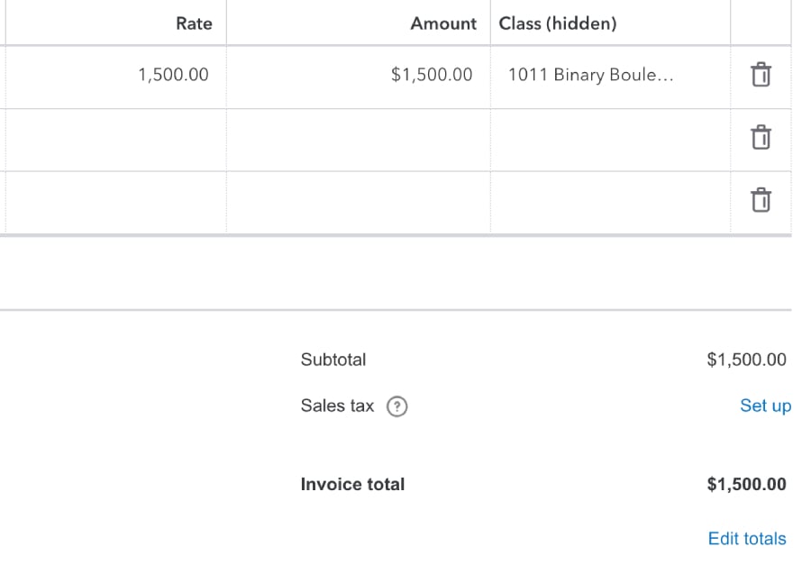Click the Rate field showing 1,500.00

point(173,75)
